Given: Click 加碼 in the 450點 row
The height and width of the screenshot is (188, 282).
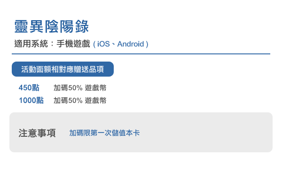Looking at the screenshot, I should point(61,88).
